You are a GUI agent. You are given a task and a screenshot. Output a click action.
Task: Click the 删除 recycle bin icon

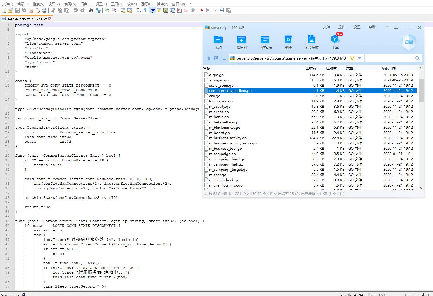tap(288, 39)
